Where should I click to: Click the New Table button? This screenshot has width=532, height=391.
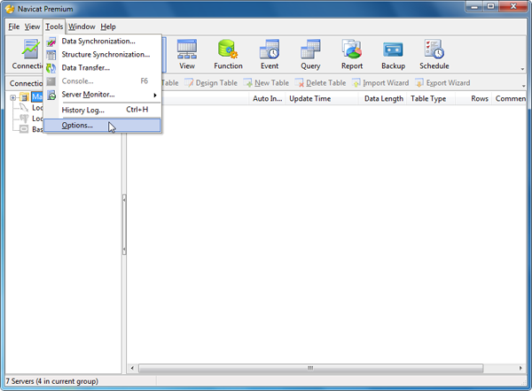pyautogui.click(x=266, y=82)
